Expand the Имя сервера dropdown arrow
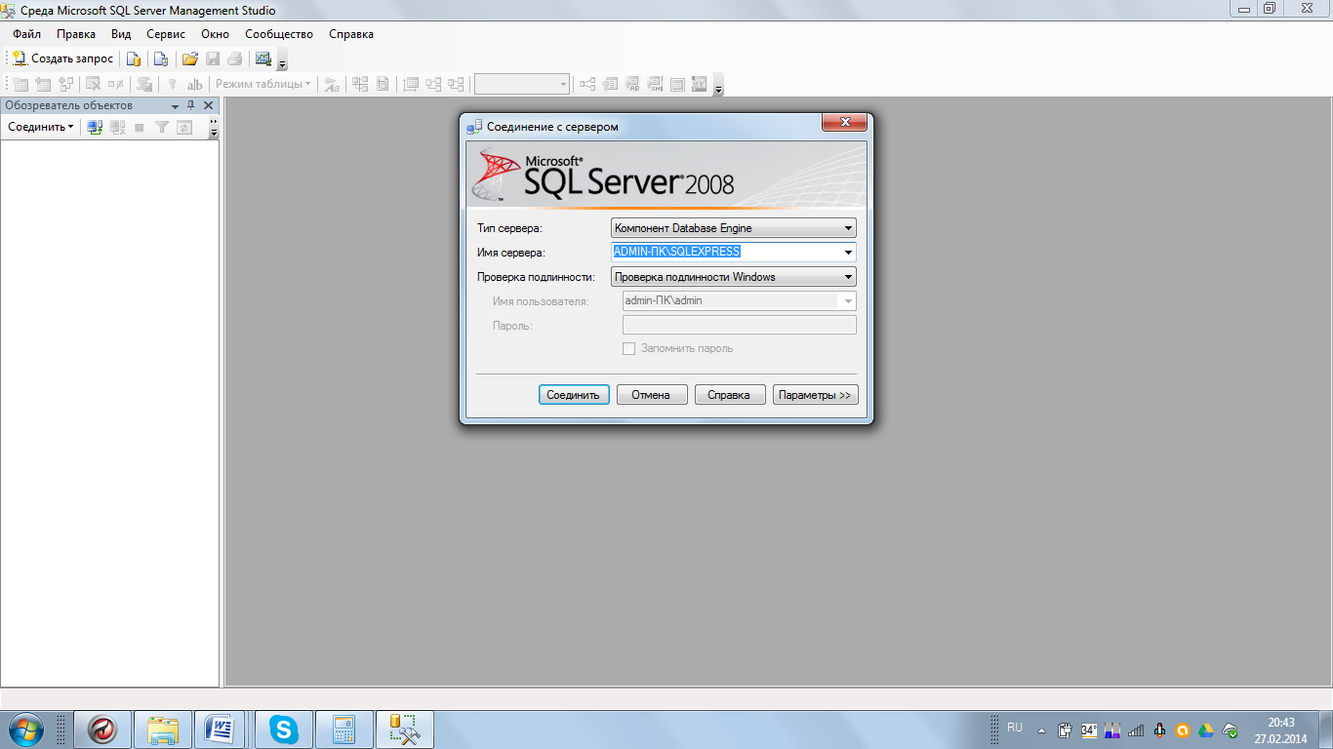The width and height of the screenshot is (1333, 749). click(x=849, y=253)
